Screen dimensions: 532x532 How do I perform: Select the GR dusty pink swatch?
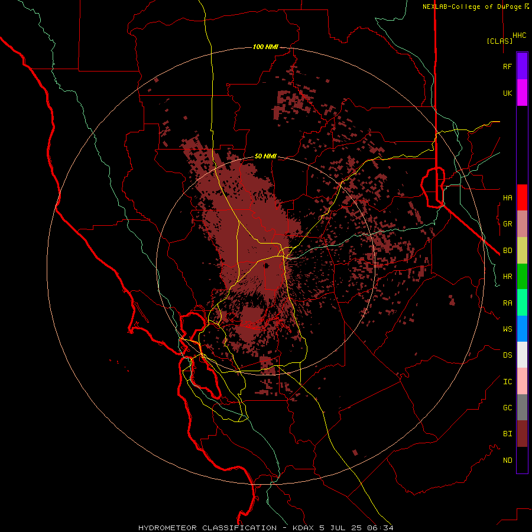[x=522, y=223]
